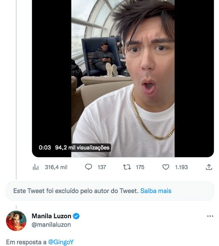This screenshot has width=219, height=246.
Task: Click the Saiba mais link
Action: 156,191
